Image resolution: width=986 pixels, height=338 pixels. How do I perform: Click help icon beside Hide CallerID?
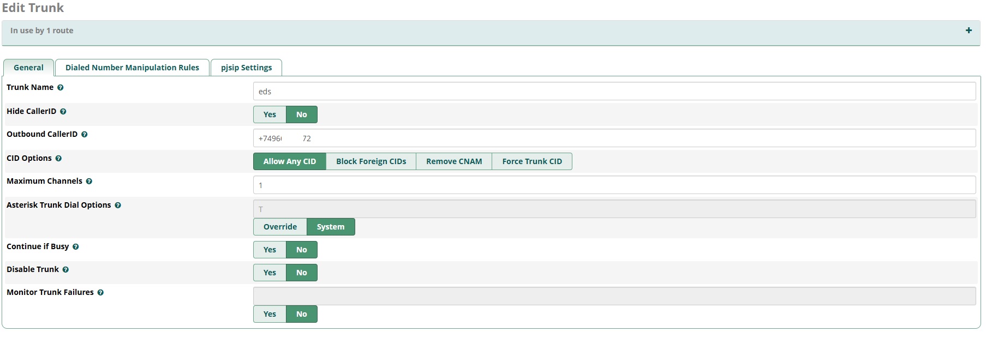[63, 112]
